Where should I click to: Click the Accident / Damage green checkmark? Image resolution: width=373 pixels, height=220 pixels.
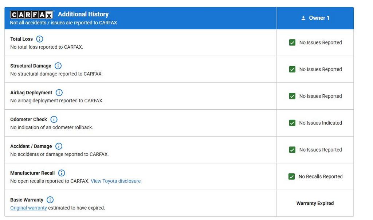pyautogui.click(x=292, y=150)
